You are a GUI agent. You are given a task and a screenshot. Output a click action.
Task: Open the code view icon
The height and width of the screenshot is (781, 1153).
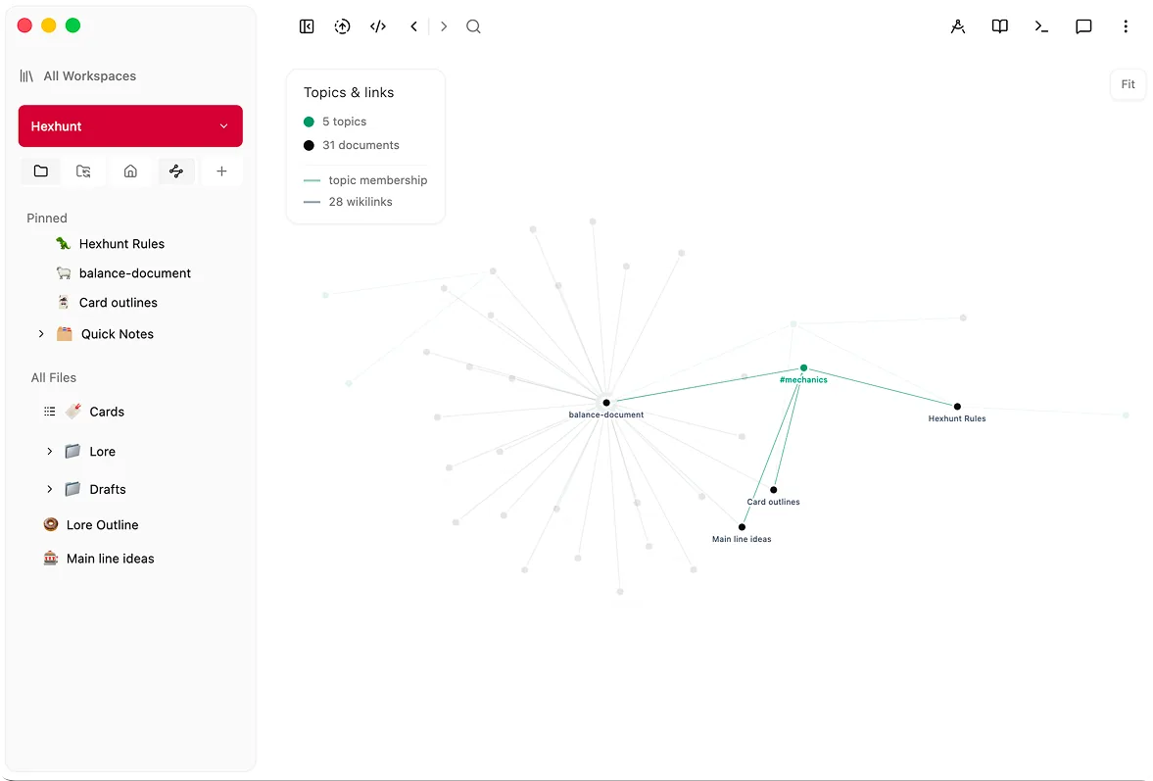(x=378, y=26)
